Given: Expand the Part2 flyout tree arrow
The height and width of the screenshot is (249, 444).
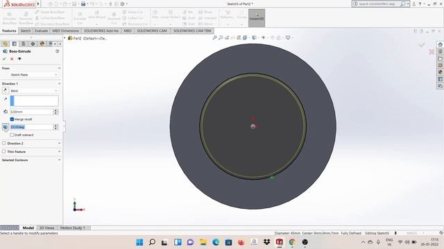Looking at the screenshot, I should click(x=65, y=38).
